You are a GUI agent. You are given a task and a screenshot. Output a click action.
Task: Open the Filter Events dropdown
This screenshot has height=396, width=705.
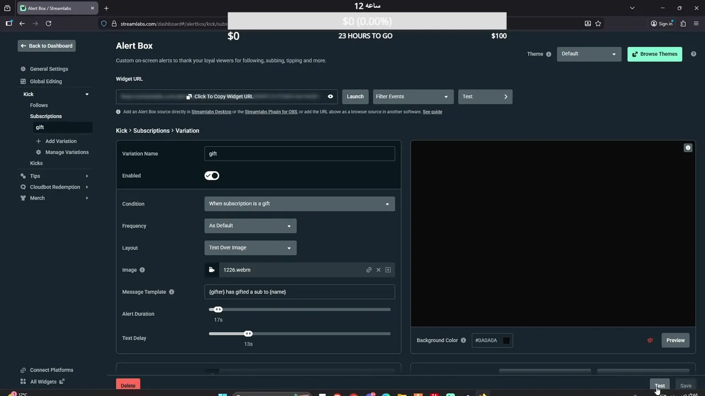click(x=413, y=96)
